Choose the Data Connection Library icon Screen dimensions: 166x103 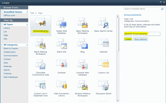point(61,85)
